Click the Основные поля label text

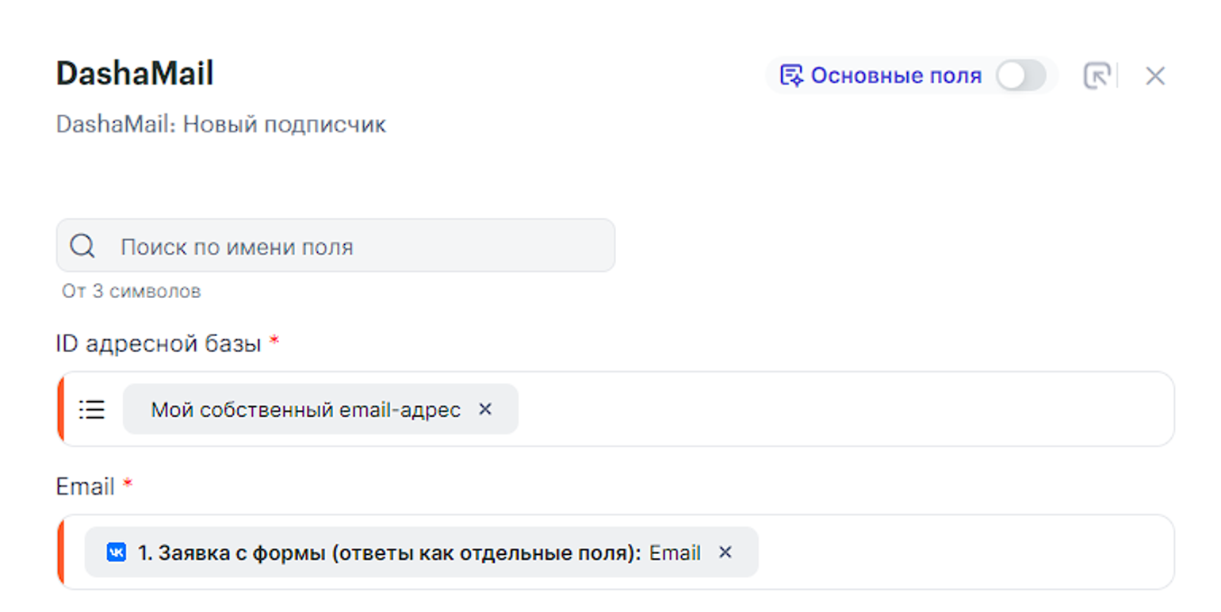[896, 76]
